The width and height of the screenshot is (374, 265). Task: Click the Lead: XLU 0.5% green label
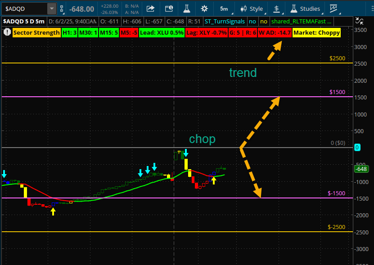(167, 32)
